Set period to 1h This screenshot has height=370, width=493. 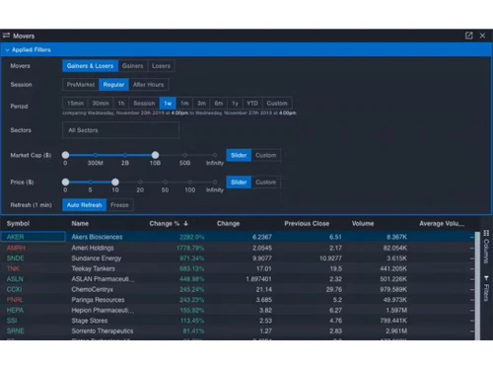(121, 104)
